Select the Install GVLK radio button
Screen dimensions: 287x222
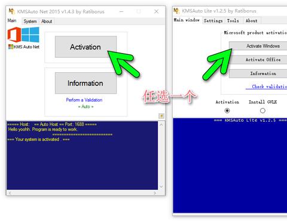coord(262,110)
